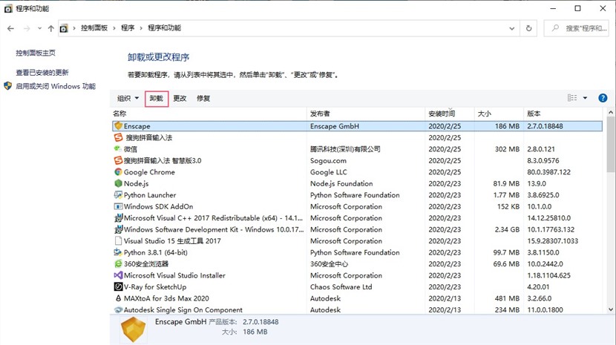Viewport: 616px width, 345px height.
Task: Click the shield icon beside Windows 功能
Action: [x=8, y=85]
